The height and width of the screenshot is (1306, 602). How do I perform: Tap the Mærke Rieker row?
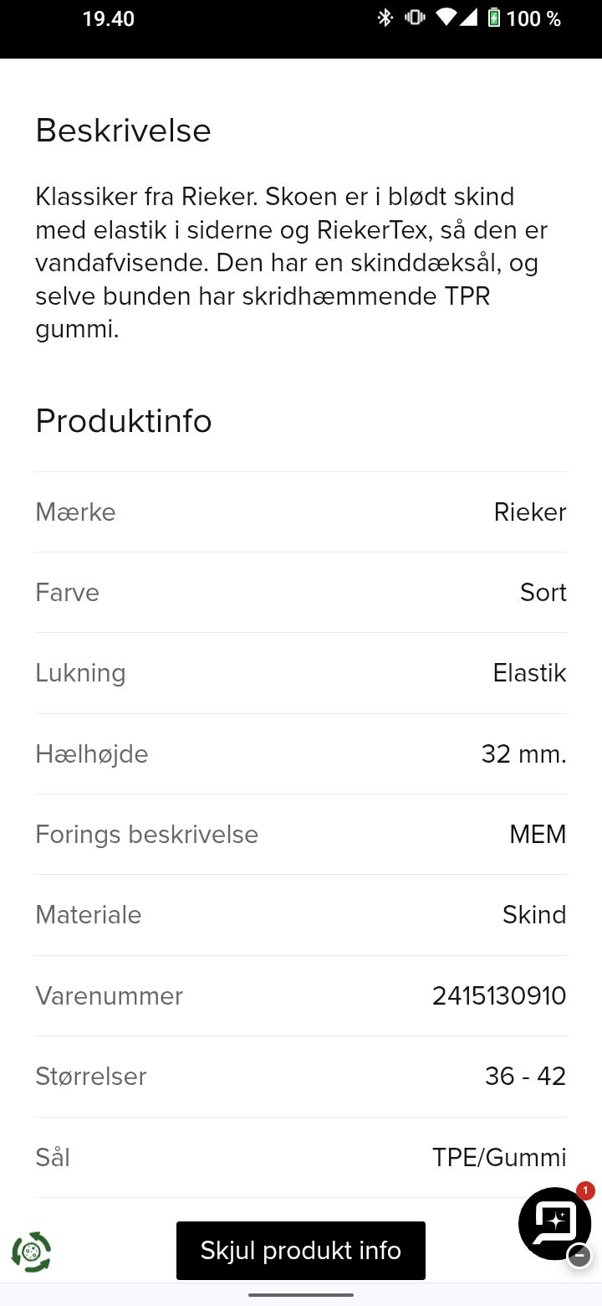click(301, 512)
